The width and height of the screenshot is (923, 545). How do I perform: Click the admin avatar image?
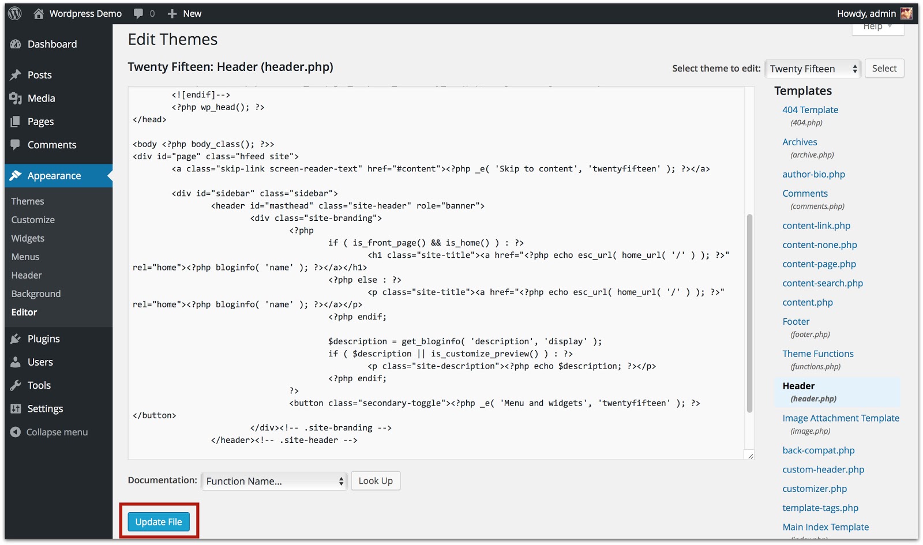click(x=906, y=13)
